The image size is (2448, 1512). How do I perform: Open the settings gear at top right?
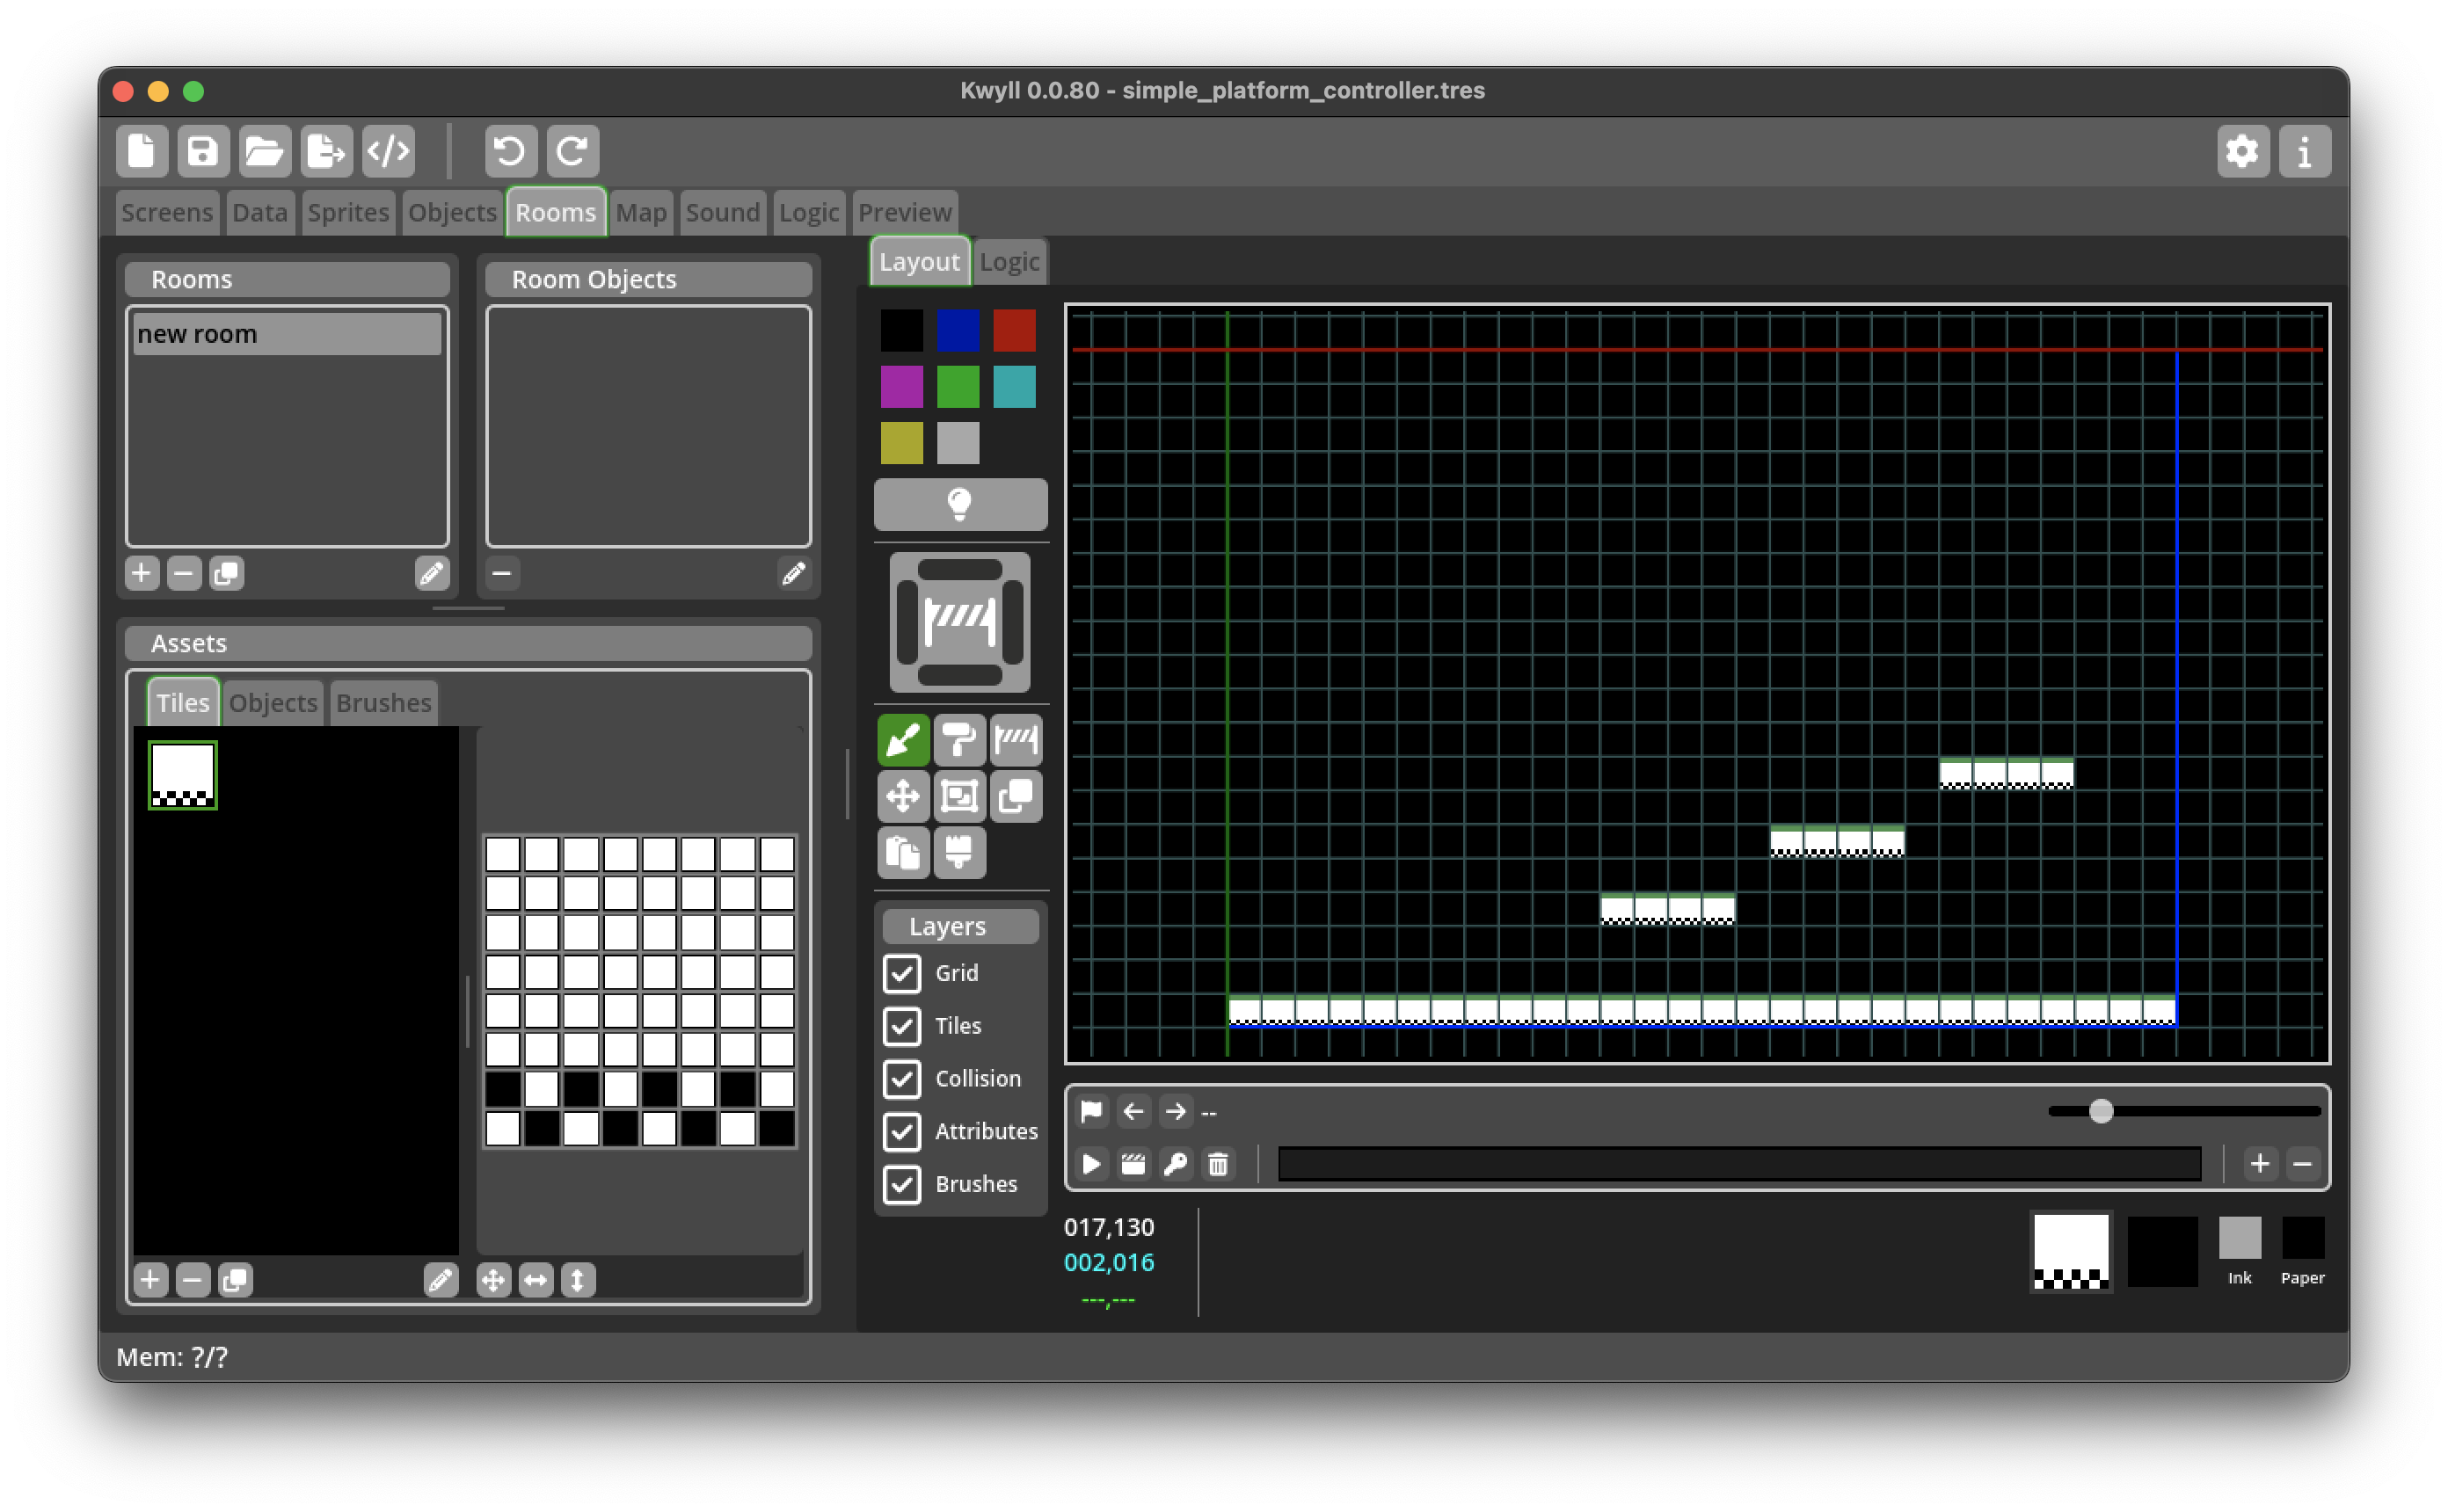[x=2242, y=152]
